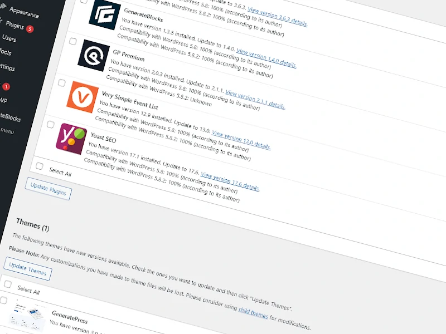The width and height of the screenshot is (446, 334).
Task: Click the Very Simple Event List name
Action: click(130, 100)
